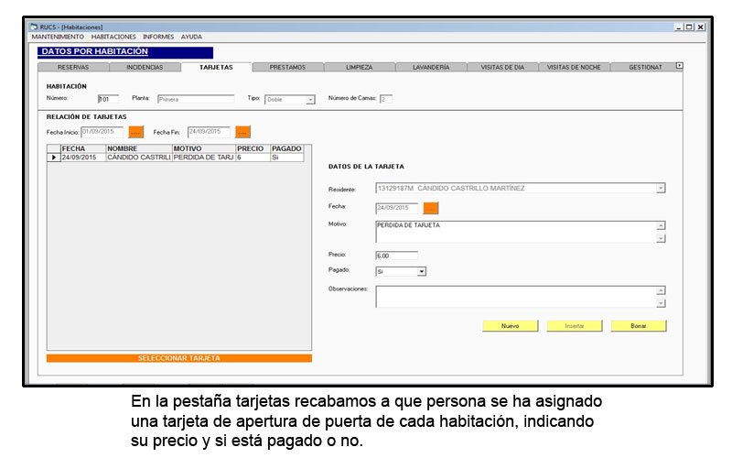
Task: Open the Fecha Fin calendar picker button
Action: (242, 132)
